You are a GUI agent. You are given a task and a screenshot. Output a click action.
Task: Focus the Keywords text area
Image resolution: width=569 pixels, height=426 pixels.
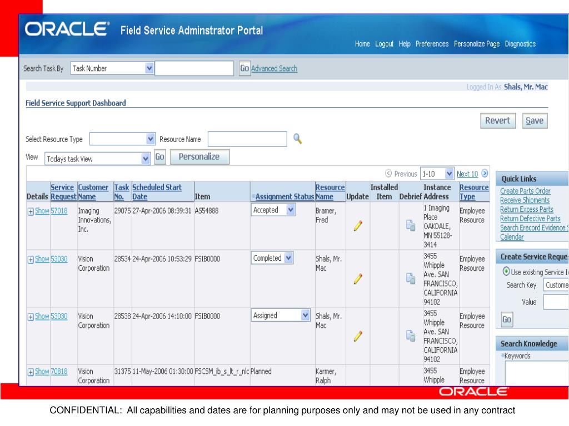tap(537, 373)
